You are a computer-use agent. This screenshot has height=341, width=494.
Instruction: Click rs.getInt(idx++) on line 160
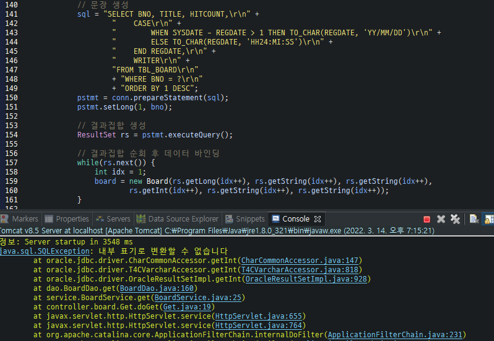pyautogui.click(x=163, y=191)
